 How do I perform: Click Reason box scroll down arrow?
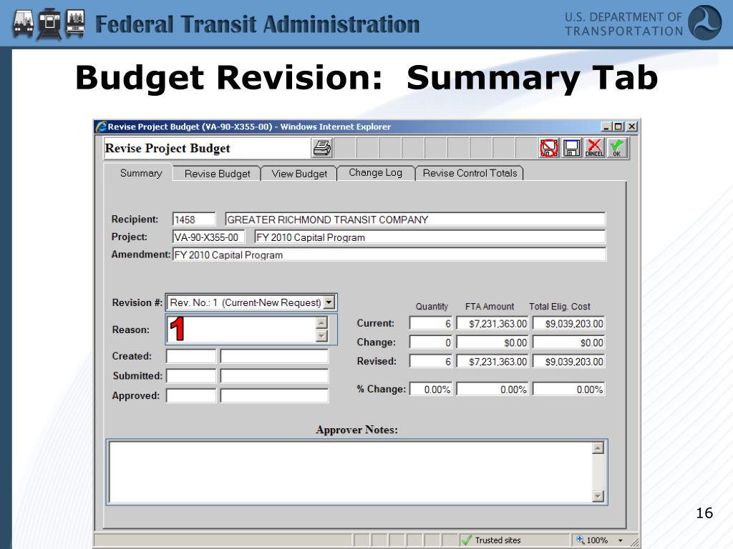[x=321, y=336]
